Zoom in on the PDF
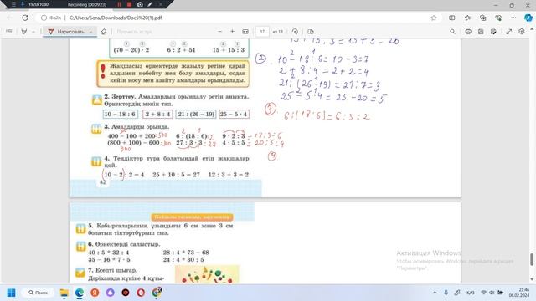 [233, 32]
